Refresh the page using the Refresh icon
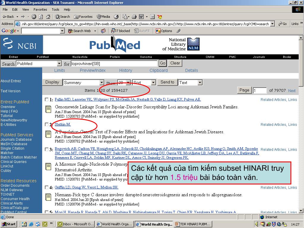The width and height of the screenshot is (304, 228). pos(41,17)
